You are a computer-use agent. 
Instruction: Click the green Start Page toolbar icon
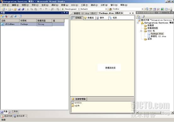(162, 9)
